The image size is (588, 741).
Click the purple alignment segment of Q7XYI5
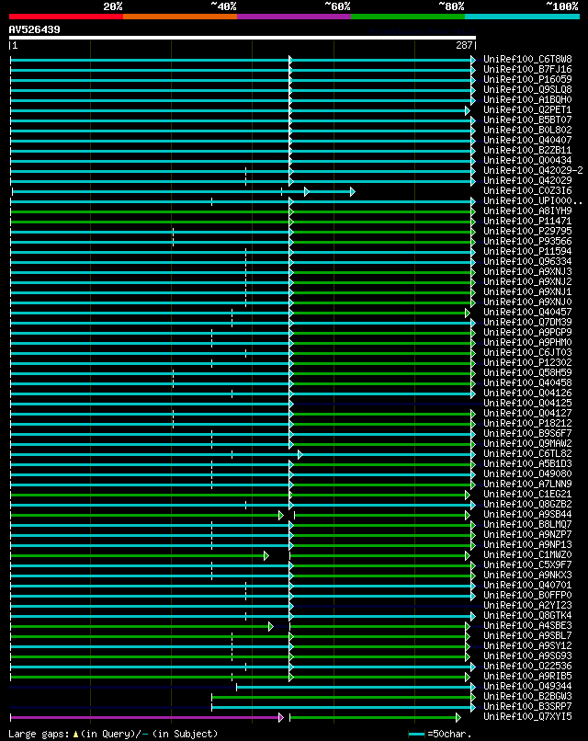coord(146,718)
